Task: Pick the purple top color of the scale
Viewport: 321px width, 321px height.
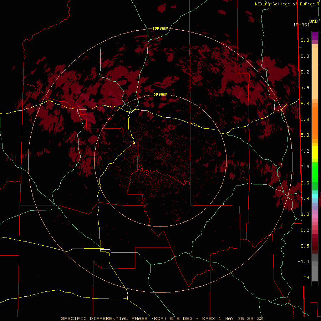Action: coord(315,36)
